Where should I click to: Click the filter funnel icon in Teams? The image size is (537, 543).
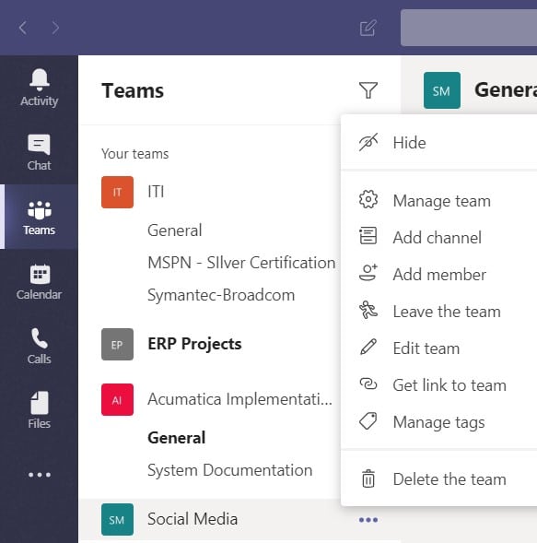point(368,90)
